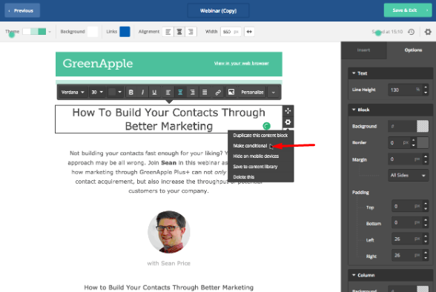Click the Block Background hex field
Viewport: 436px width, 292px height.
pos(402,126)
